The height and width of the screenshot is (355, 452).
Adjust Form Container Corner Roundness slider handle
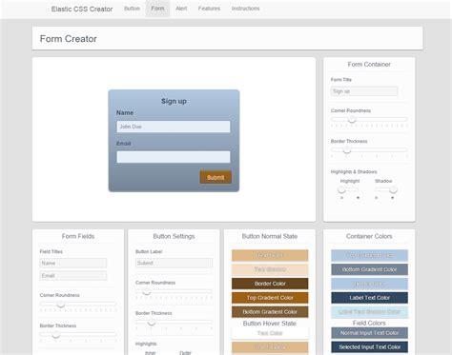click(x=352, y=120)
